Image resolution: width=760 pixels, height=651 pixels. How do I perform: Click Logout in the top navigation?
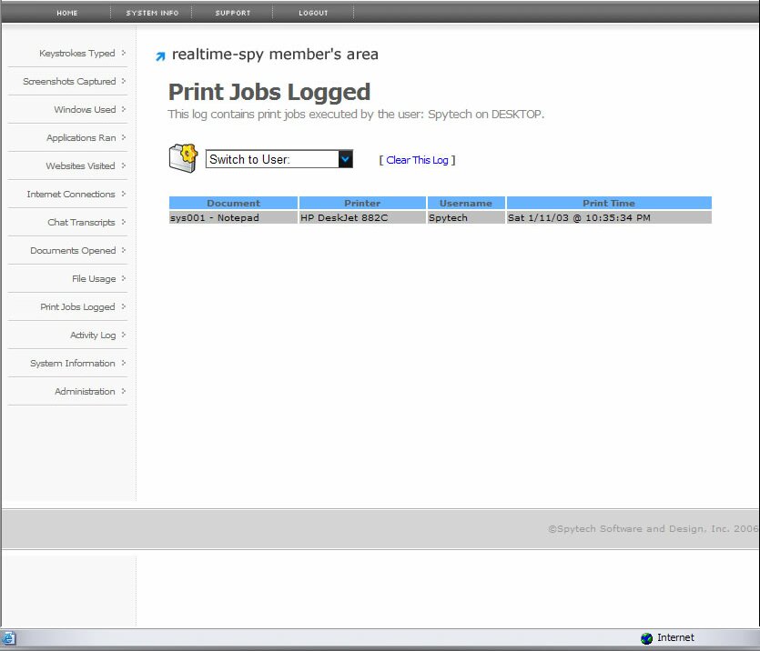[313, 13]
